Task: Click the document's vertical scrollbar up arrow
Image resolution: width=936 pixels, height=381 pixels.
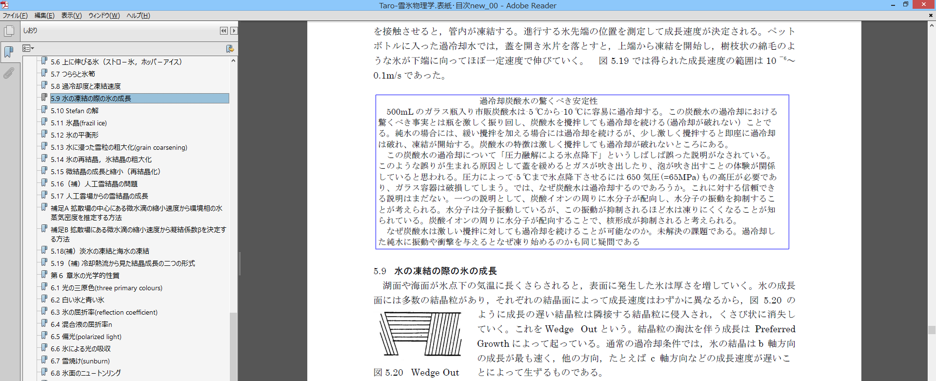Action: [932, 25]
